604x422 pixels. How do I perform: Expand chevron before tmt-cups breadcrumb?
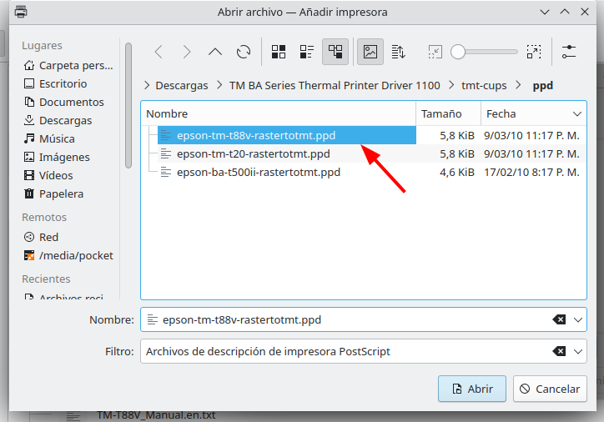point(451,85)
